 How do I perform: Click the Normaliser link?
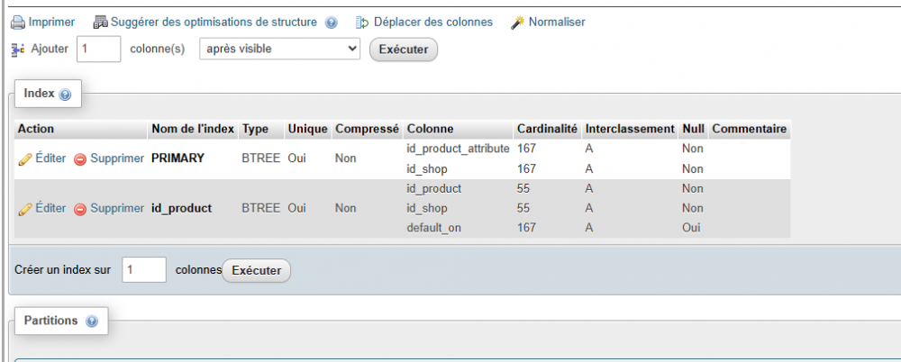click(557, 22)
